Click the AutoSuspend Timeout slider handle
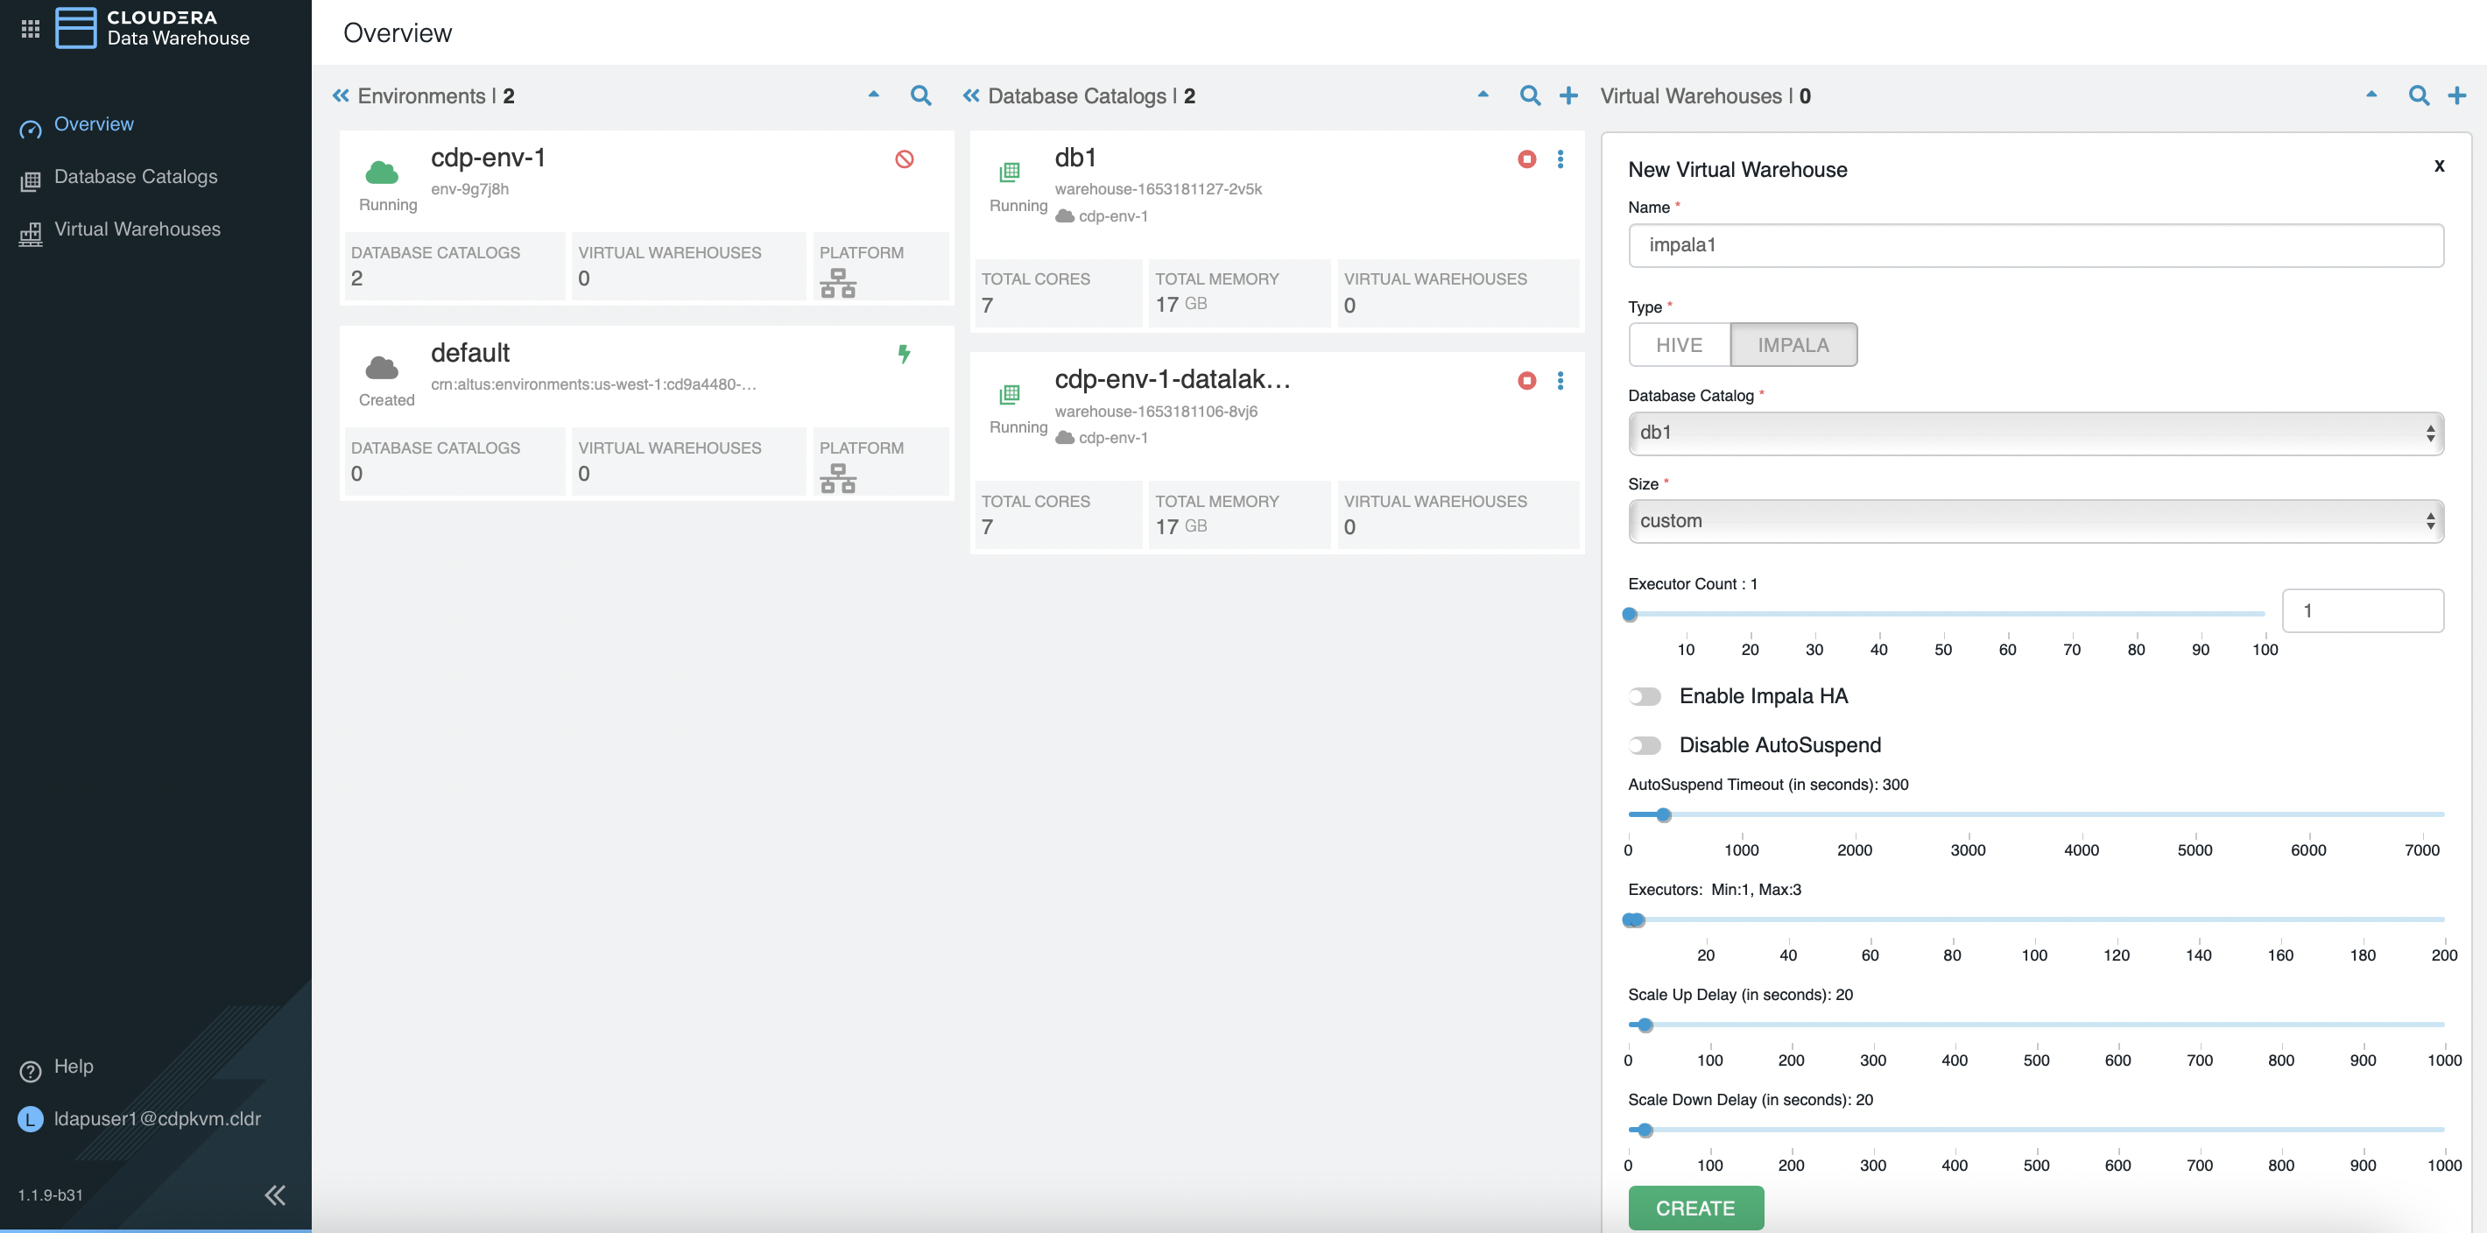 click(1664, 815)
